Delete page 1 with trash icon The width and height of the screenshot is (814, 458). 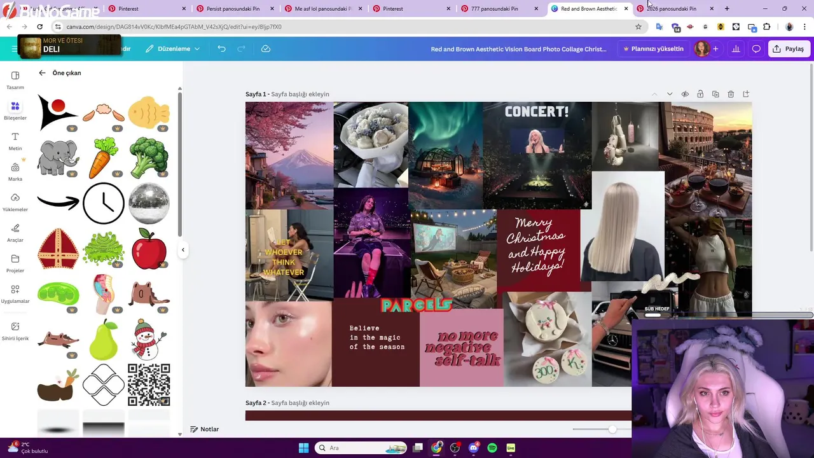pos(731,94)
